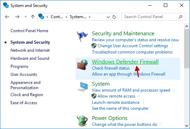This screenshot has width=190, height=129.
Task: Open Ease of Access category
Action: (x=24, y=103)
